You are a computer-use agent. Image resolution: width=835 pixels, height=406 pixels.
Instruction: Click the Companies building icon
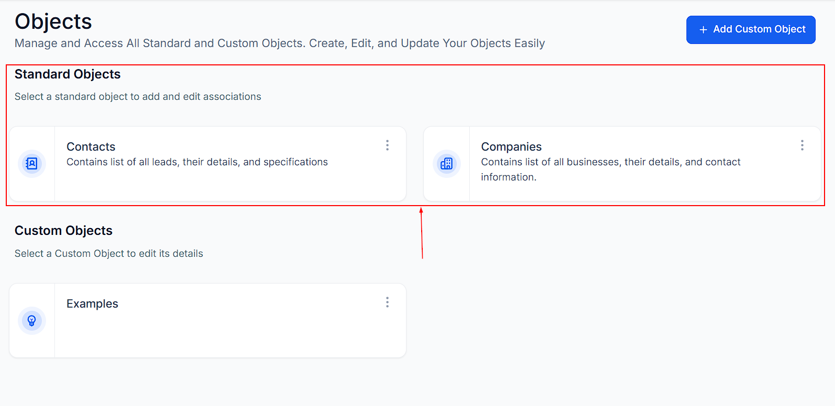[446, 164]
